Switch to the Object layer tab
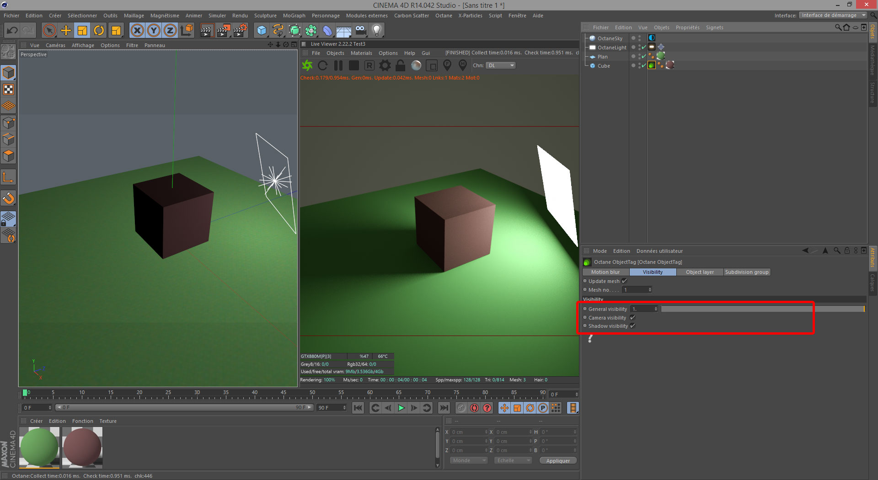The width and height of the screenshot is (878, 480). (x=699, y=272)
